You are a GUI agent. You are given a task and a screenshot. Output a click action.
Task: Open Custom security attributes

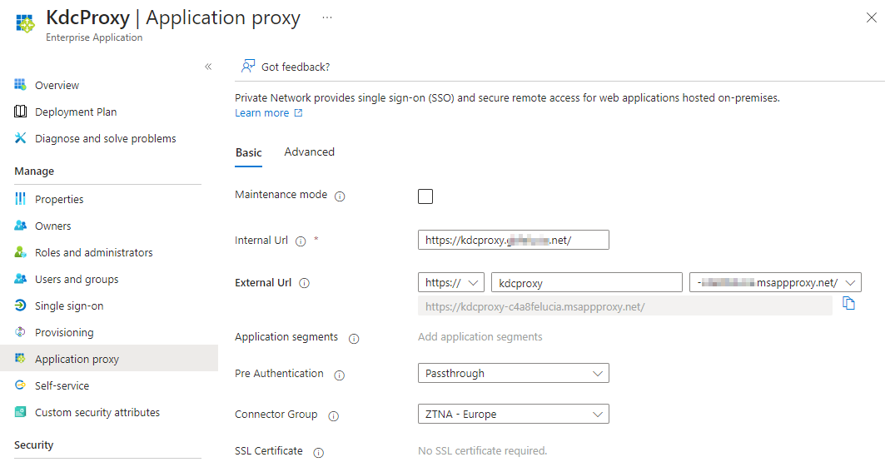point(97,413)
